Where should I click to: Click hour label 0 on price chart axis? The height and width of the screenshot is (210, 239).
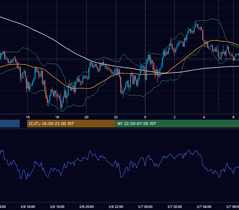click(x=145, y=117)
